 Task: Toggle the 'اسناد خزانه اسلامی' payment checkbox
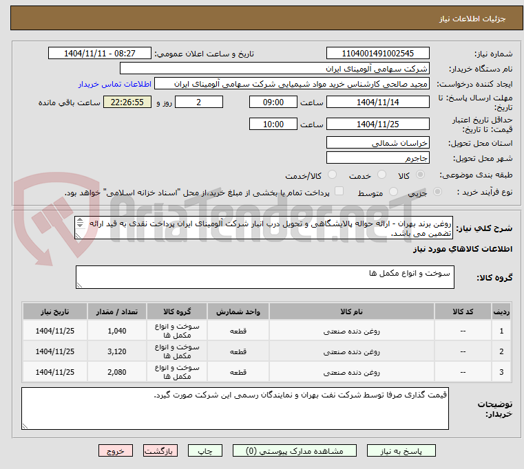[339, 191]
